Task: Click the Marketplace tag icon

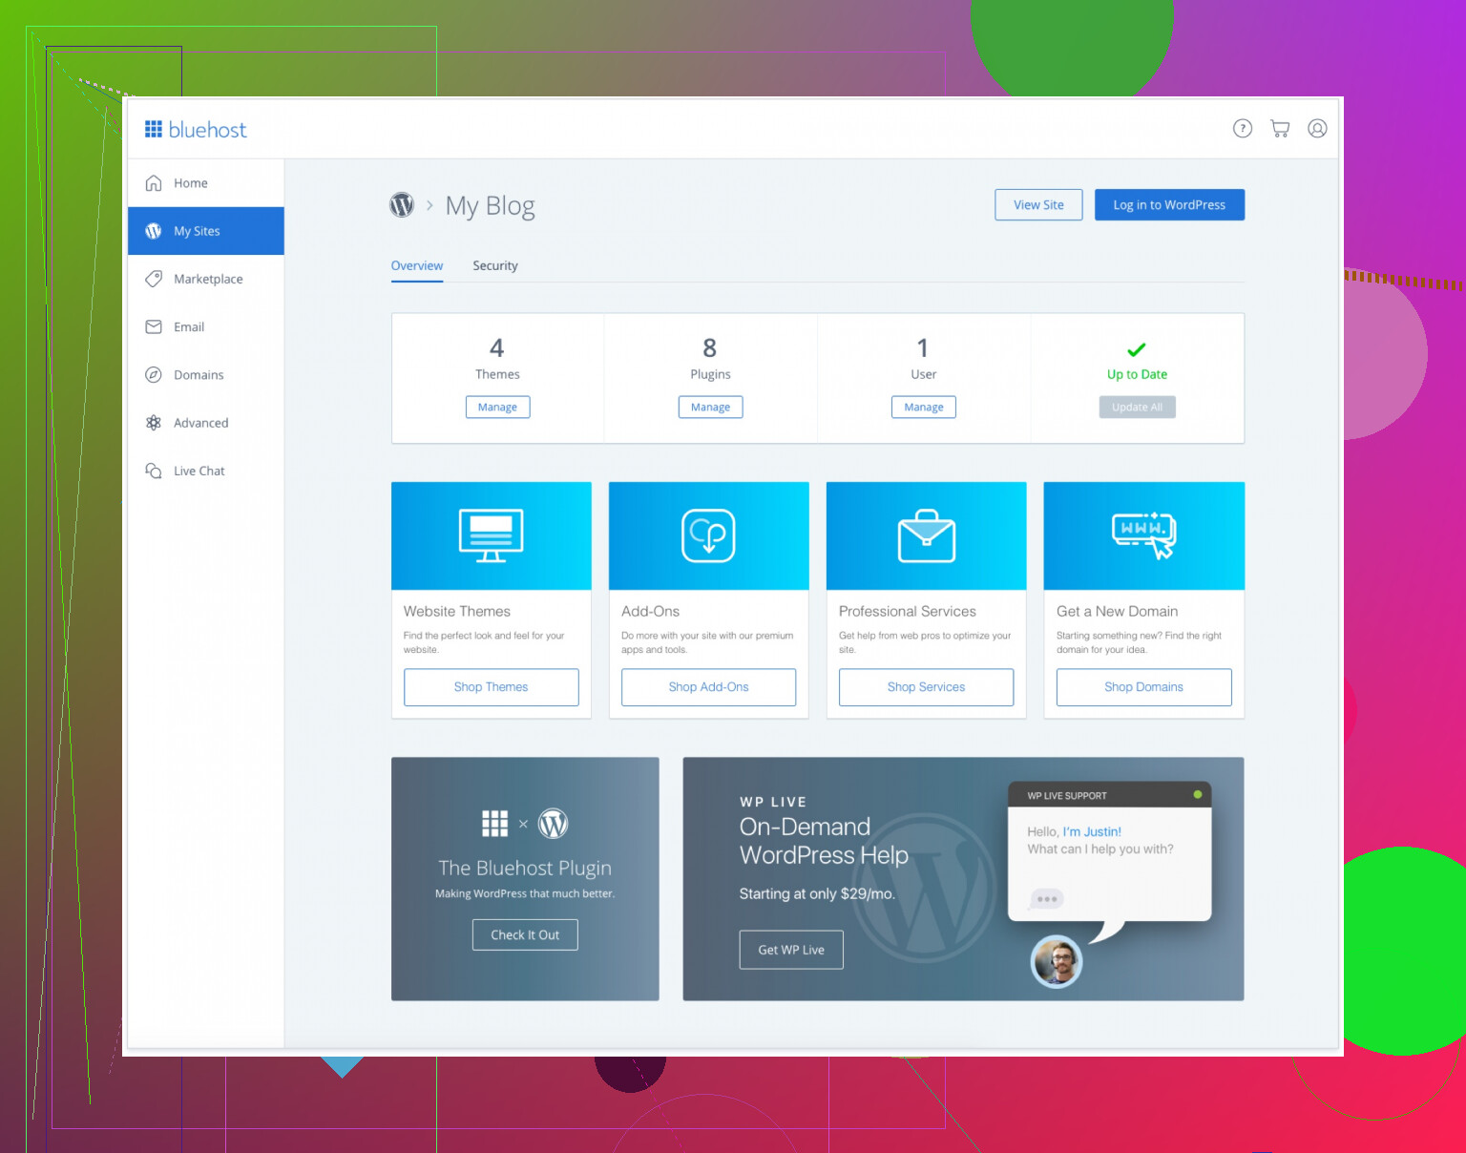Action: point(154,279)
